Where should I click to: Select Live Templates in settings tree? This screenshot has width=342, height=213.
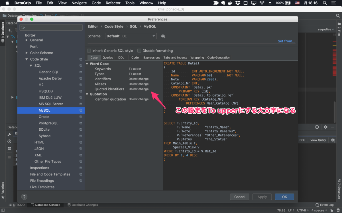pos(42,187)
